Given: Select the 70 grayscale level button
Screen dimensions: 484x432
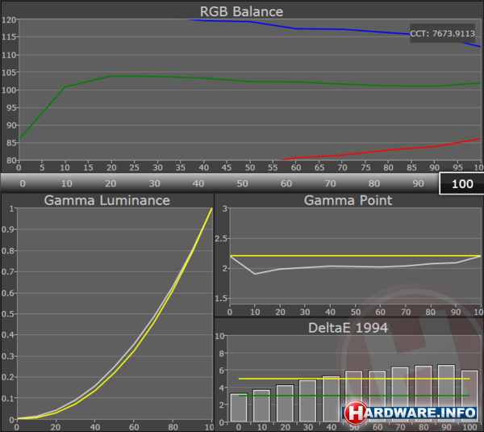Looking at the screenshot, I should (x=330, y=183).
